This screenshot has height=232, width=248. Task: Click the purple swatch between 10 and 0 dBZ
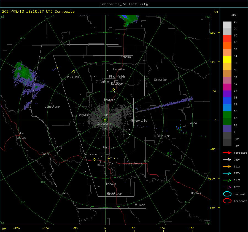227,129
